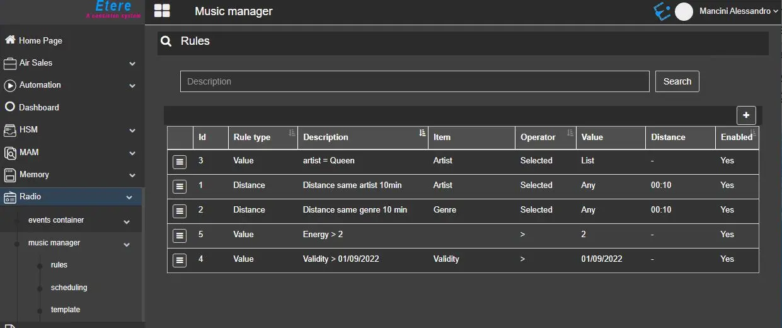Open row menu for Validity > 01/09/2022 rule
Viewport: 782px width, 328px height.
tap(180, 260)
